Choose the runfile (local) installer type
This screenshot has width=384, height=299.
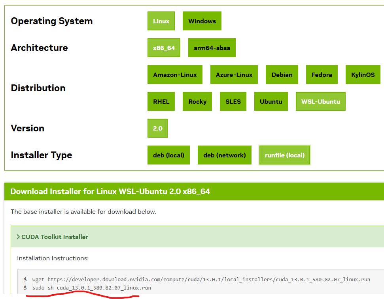pos(285,155)
